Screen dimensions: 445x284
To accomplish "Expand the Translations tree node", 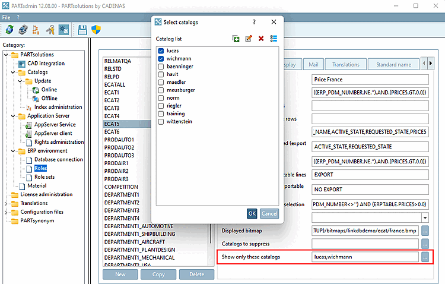I will [6, 204].
